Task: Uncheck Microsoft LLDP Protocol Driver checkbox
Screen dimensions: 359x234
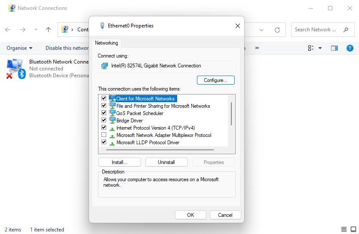Action: coord(104,142)
